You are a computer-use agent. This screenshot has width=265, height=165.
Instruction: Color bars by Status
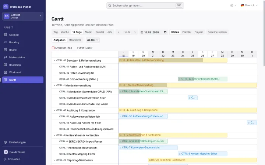click(175, 32)
